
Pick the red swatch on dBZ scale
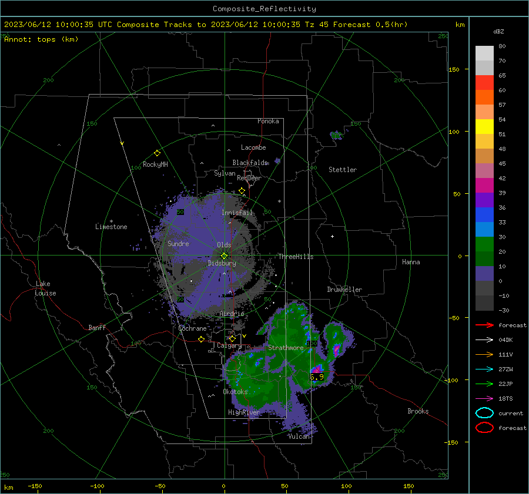[484, 83]
